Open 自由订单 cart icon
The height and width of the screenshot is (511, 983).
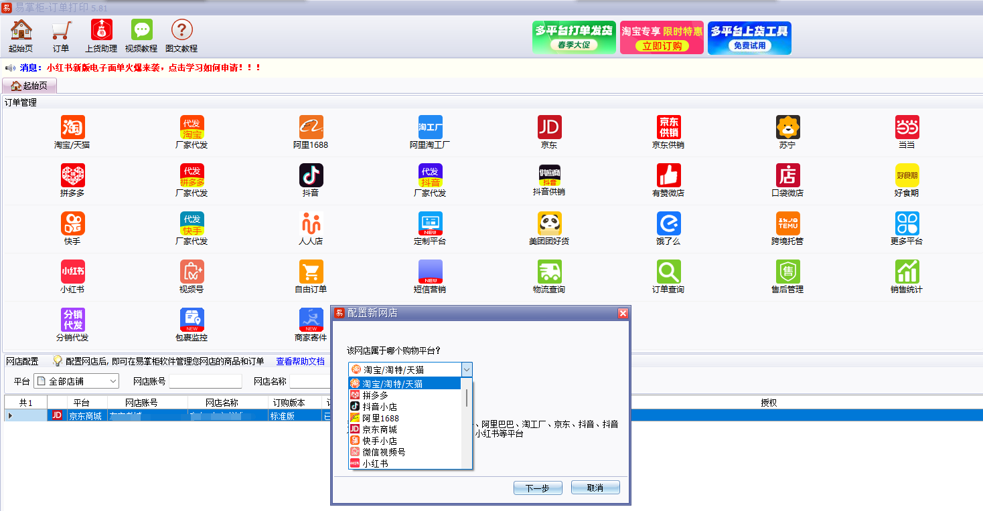tap(311, 272)
